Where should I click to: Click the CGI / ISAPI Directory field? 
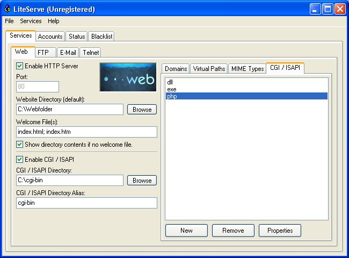click(x=70, y=180)
